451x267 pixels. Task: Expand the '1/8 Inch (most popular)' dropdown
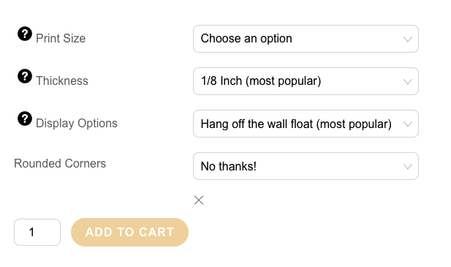306,81
